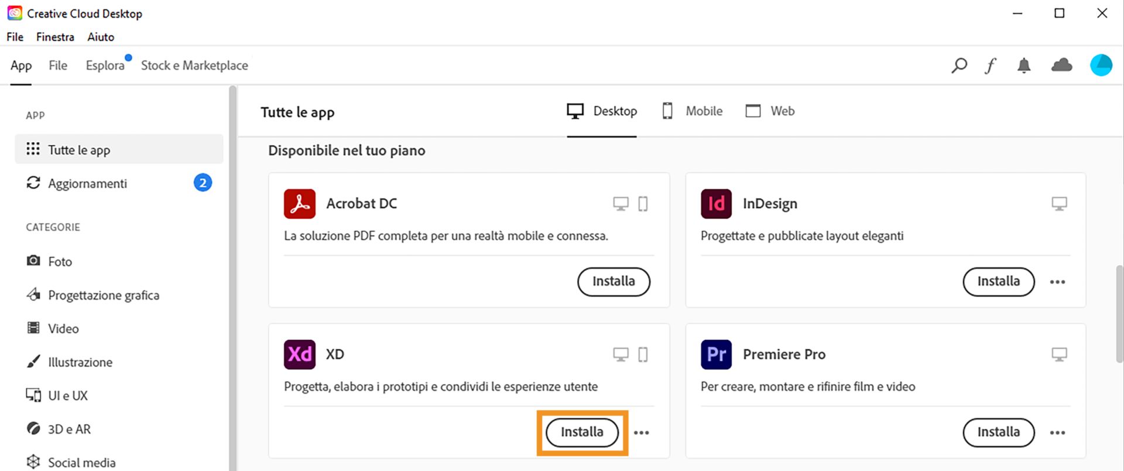Open the Social media category

click(71, 462)
